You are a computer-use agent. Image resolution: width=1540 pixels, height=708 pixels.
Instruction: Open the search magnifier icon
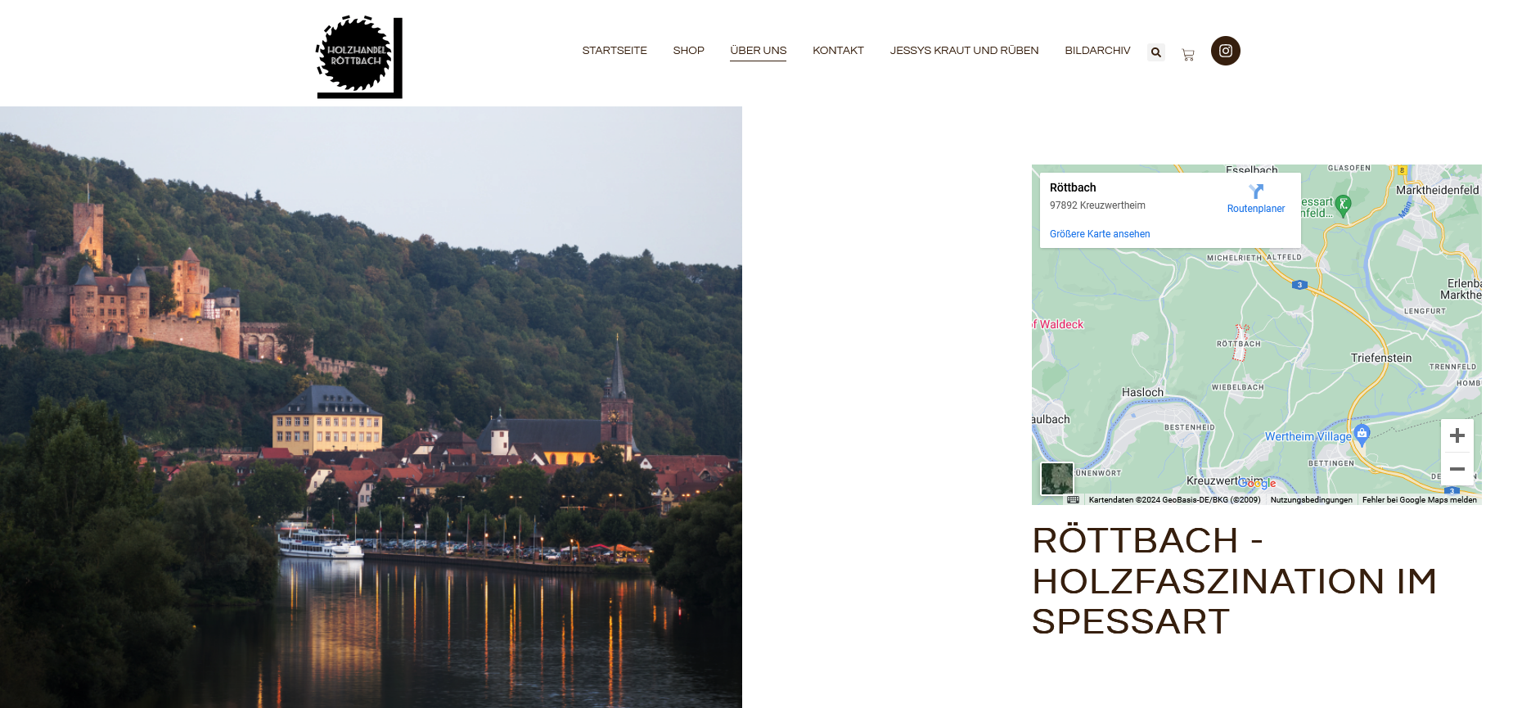tap(1155, 52)
